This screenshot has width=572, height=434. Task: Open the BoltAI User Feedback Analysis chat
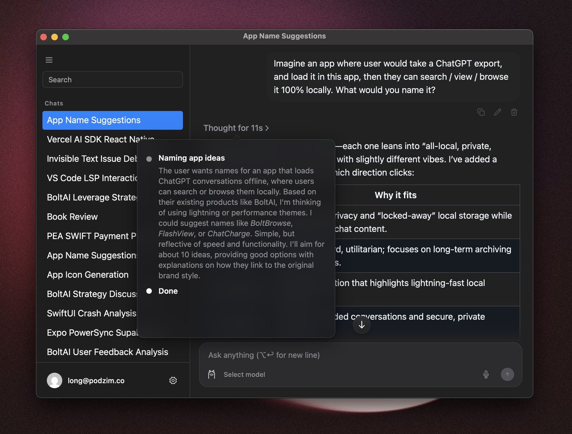(x=108, y=352)
